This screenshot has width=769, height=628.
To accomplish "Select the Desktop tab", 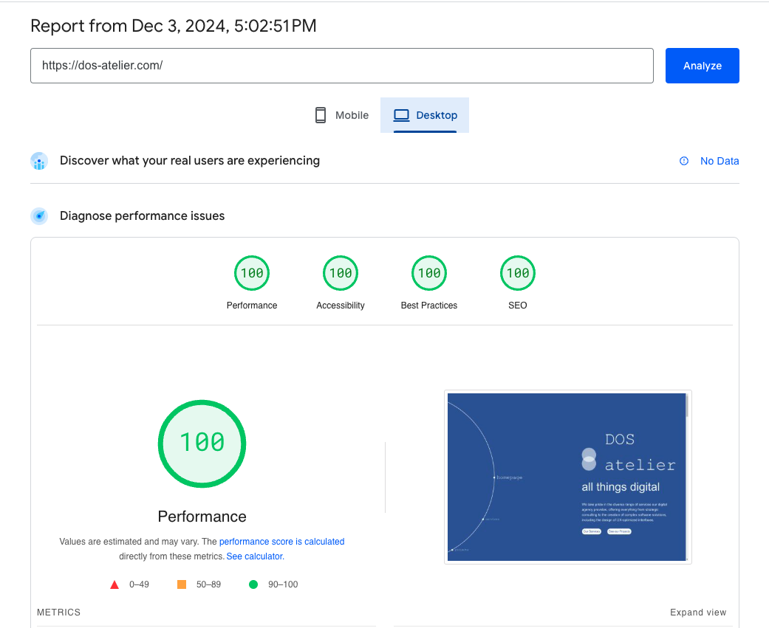I will tap(425, 115).
